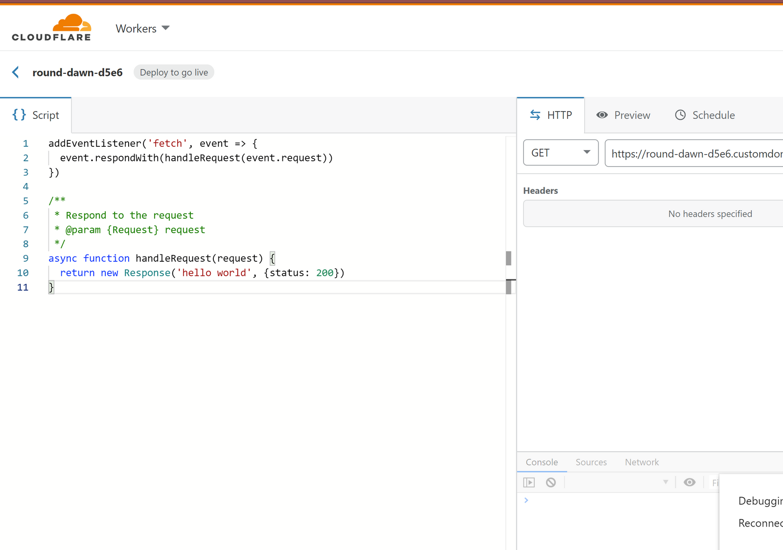Switch to the Sources tab
Screen dimensions: 783x550
[x=591, y=462]
